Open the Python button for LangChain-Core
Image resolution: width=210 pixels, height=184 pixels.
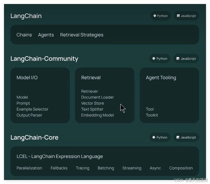160,137
